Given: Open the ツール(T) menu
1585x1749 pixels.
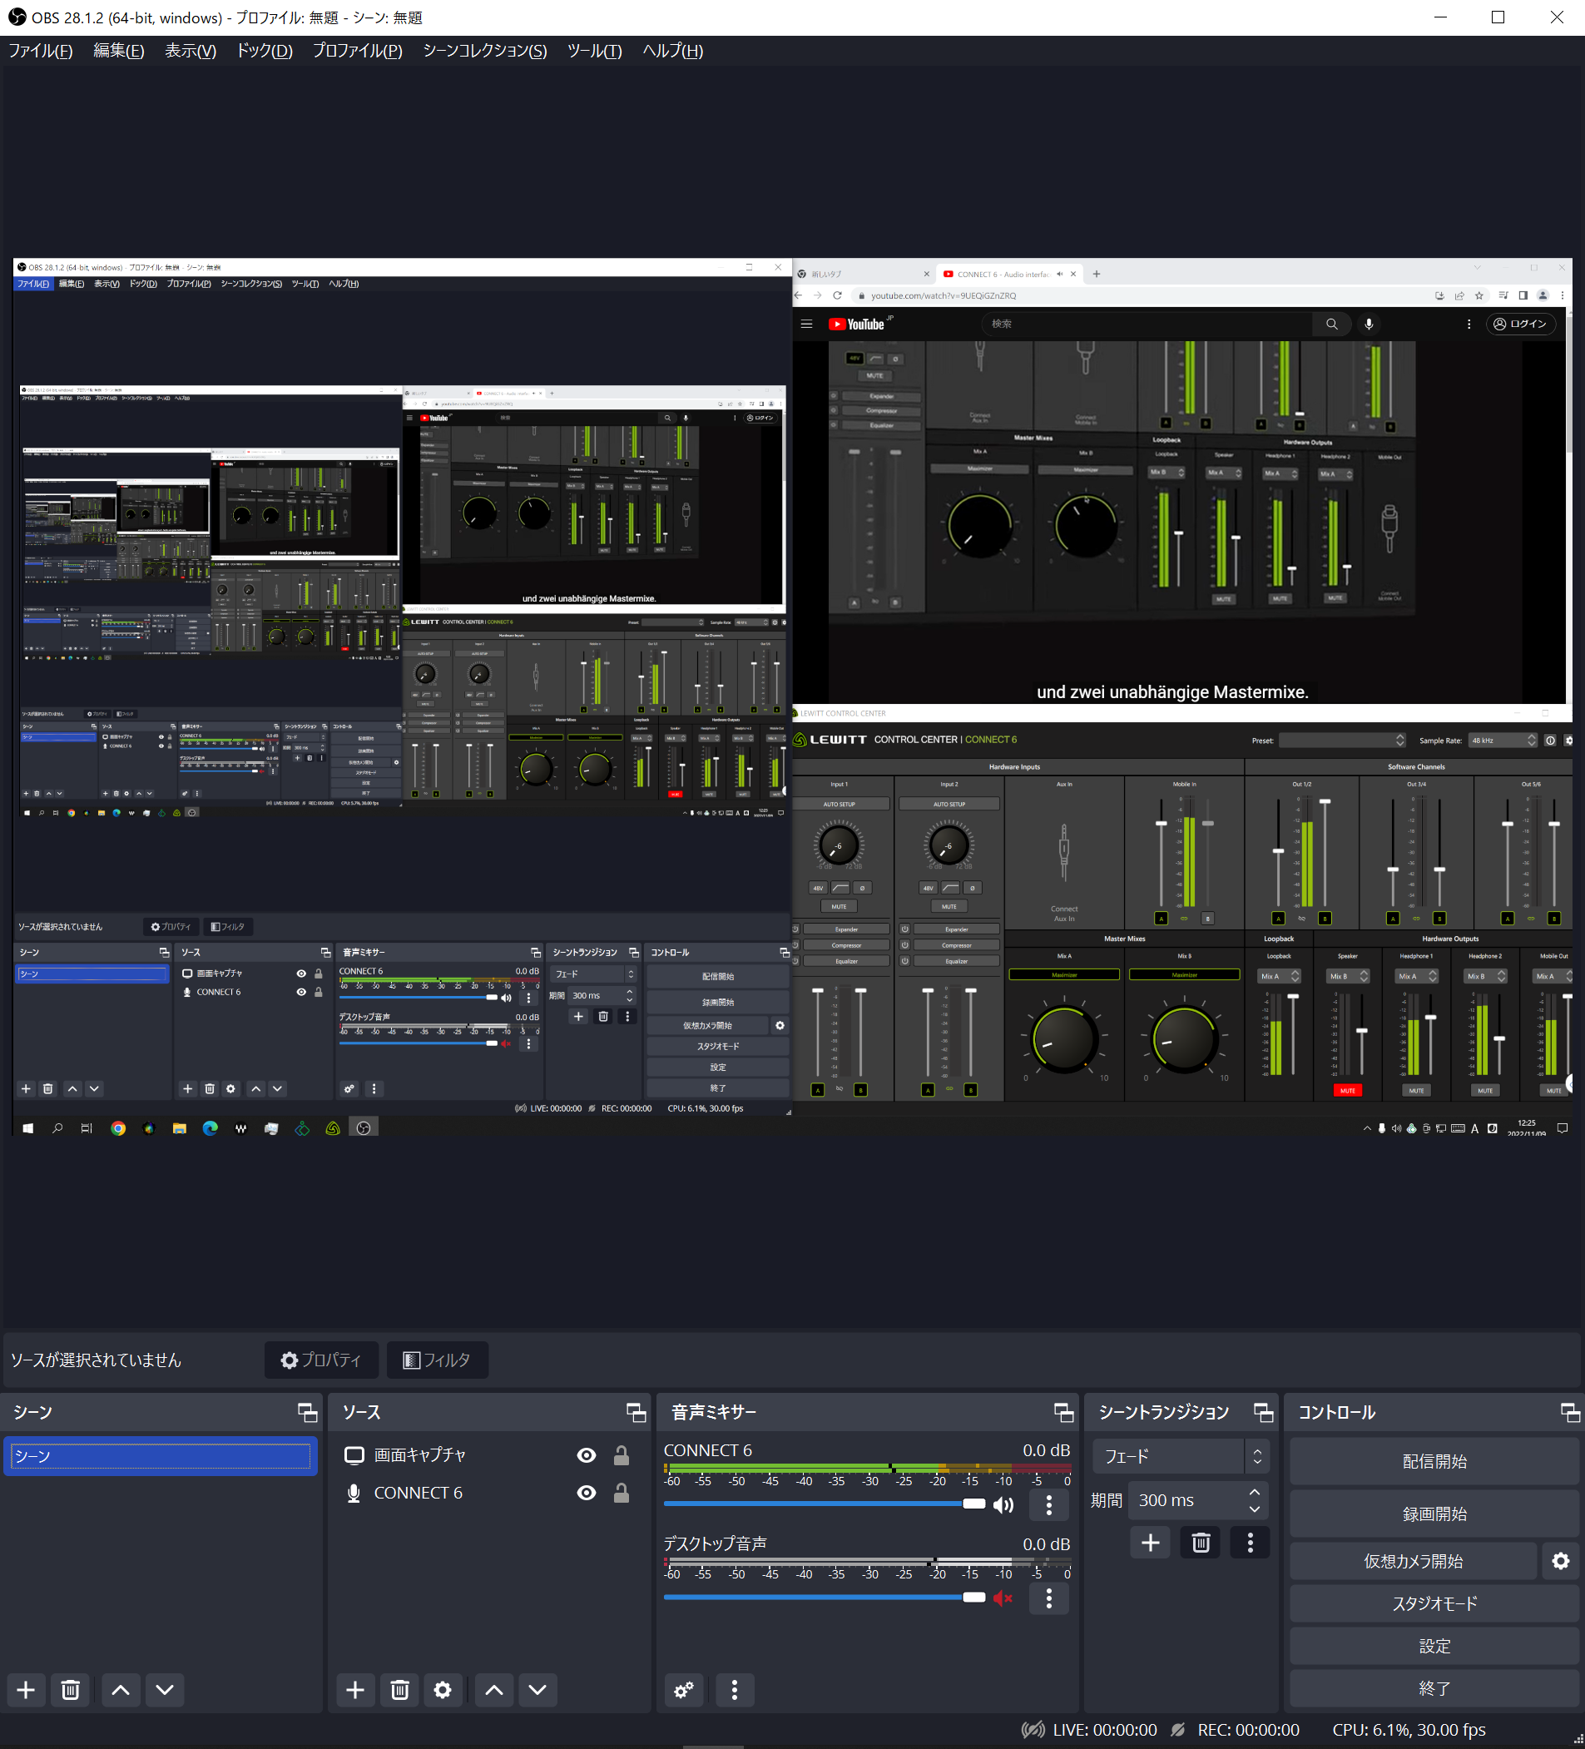Looking at the screenshot, I should [594, 50].
